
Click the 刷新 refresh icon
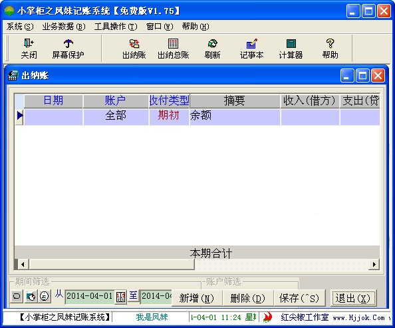[212, 43]
